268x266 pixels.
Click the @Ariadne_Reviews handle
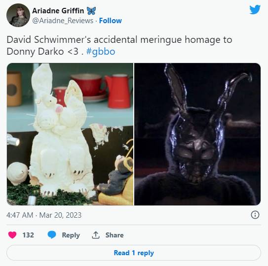tap(63, 21)
